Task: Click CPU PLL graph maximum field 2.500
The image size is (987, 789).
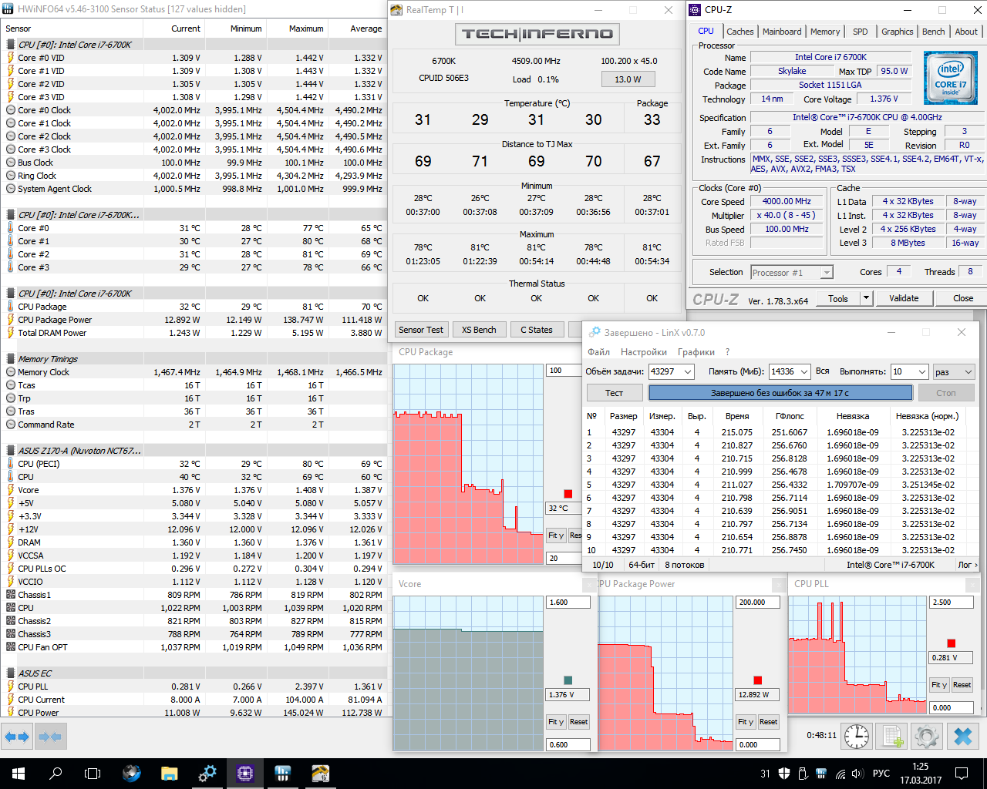Action: [952, 603]
